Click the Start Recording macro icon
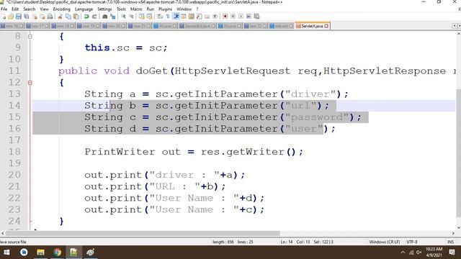The width and height of the screenshot is (461, 259). [225, 17]
